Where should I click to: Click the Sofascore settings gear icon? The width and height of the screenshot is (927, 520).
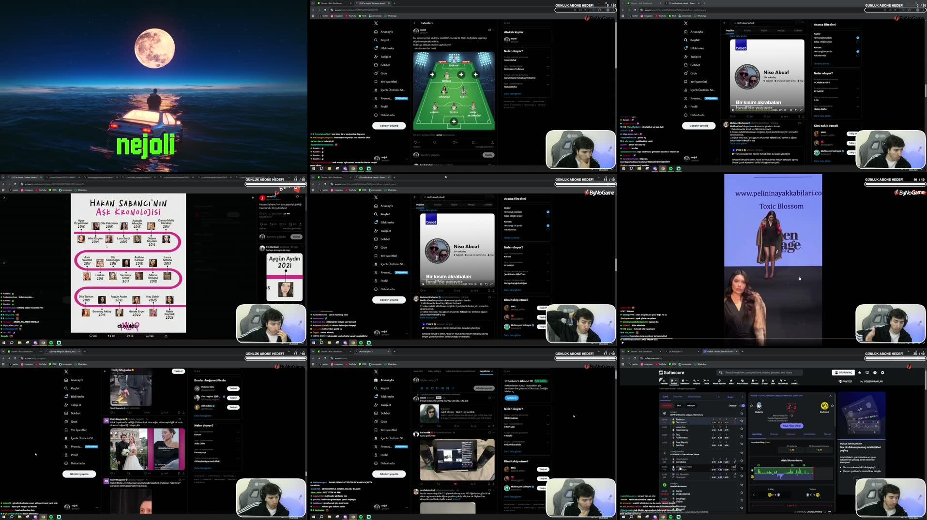click(x=882, y=372)
